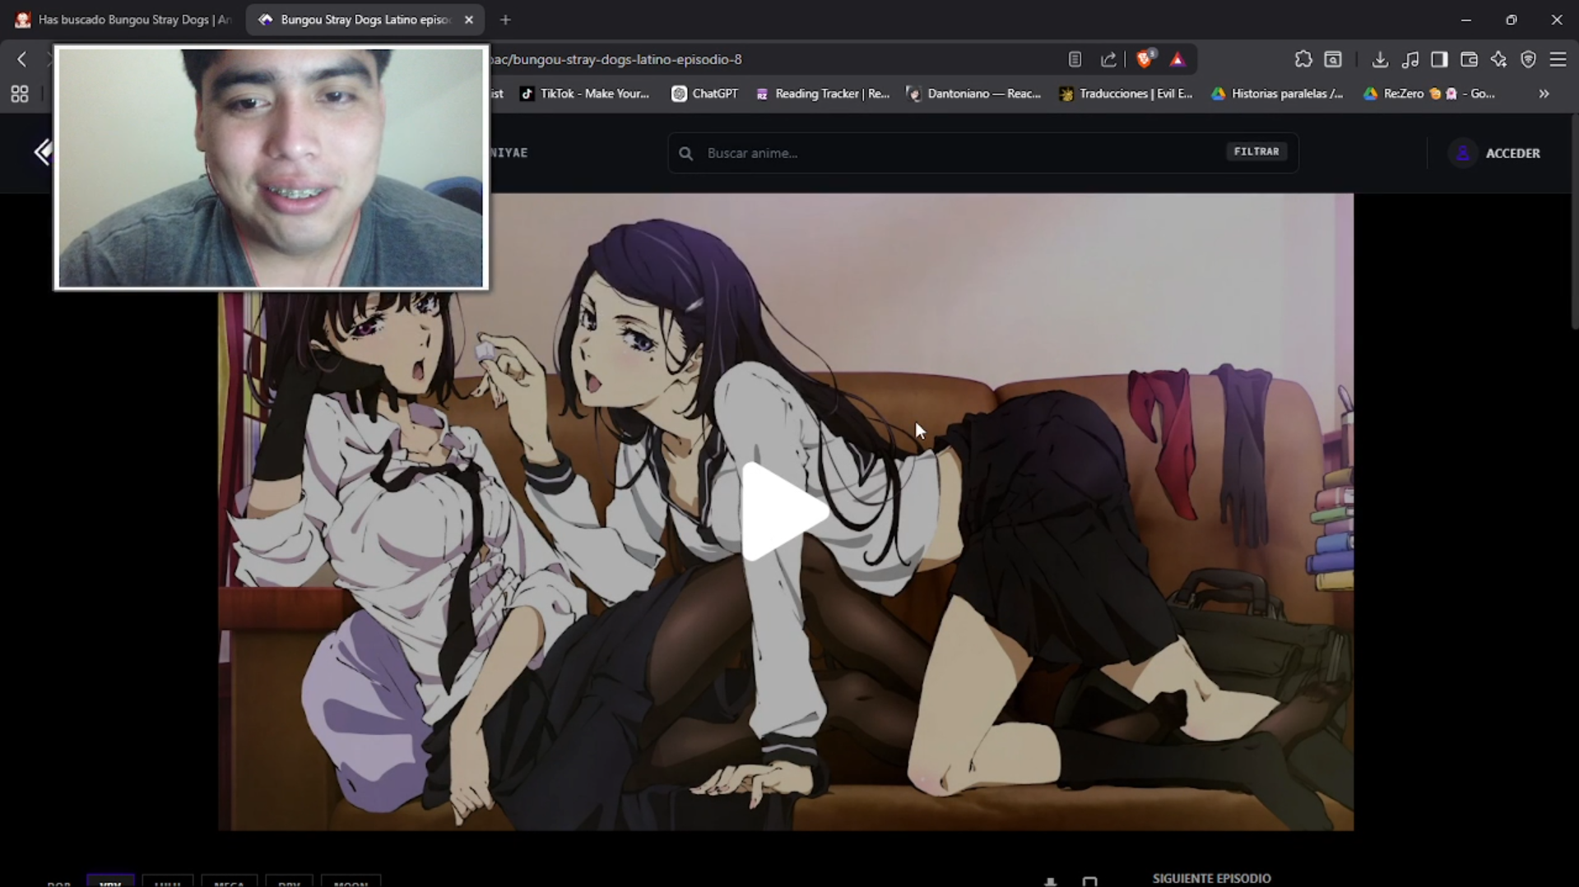The image size is (1579, 887).
Task: Open the browser hamburger menu
Action: 1558,59
